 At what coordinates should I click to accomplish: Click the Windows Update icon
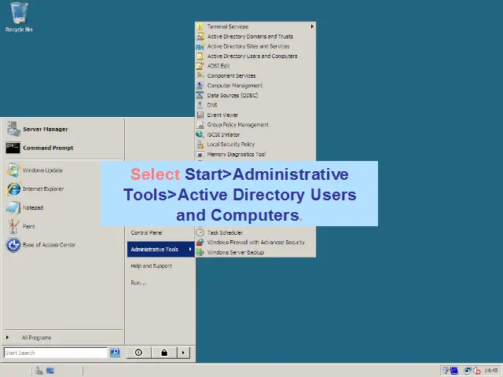[x=13, y=170]
